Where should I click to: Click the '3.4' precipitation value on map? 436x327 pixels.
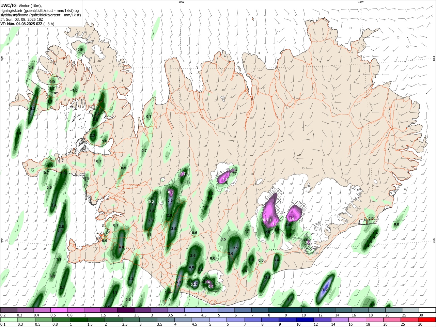coord(277,260)
